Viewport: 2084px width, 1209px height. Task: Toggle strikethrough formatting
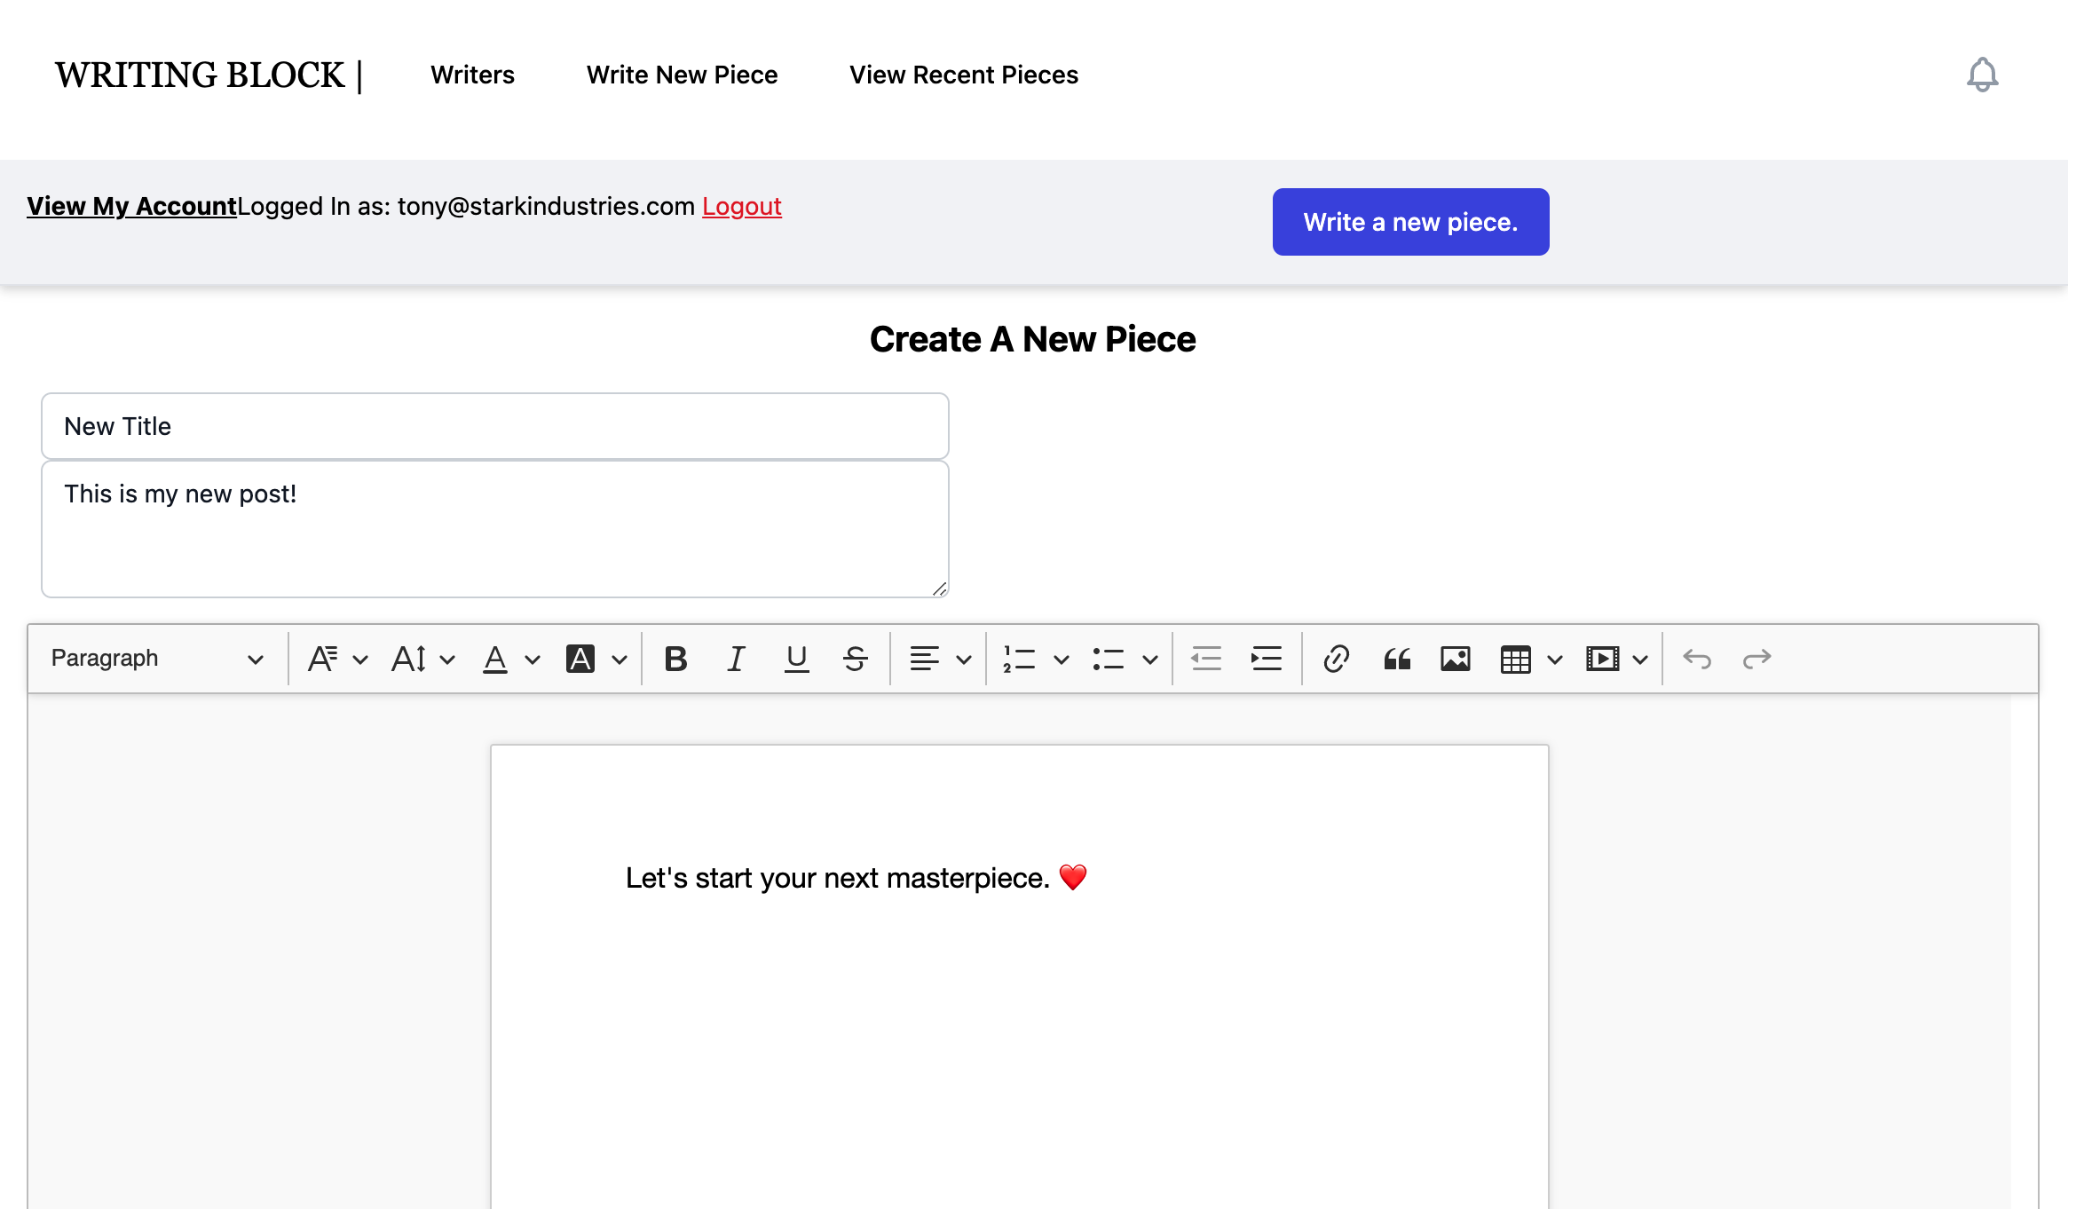(856, 659)
